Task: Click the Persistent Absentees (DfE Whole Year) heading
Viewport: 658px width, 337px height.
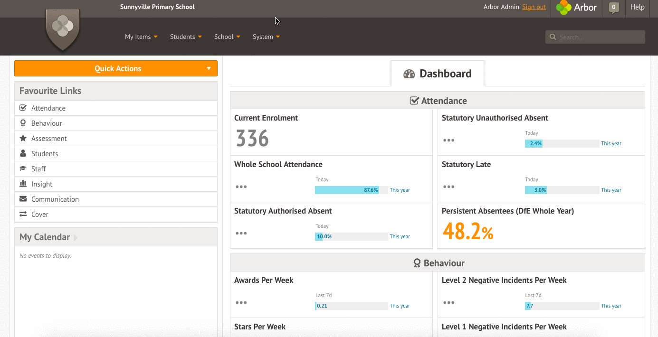Action: (x=508, y=211)
